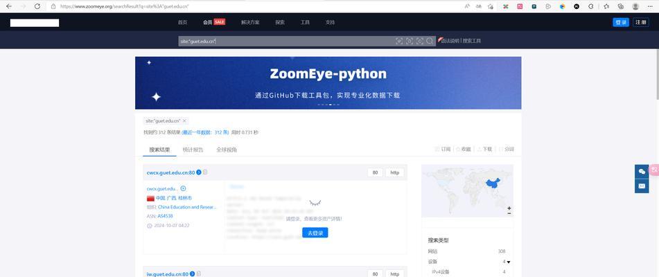Click 80 port tag on cwcx result
This screenshot has height=277, width=659.
click(375, 172)
